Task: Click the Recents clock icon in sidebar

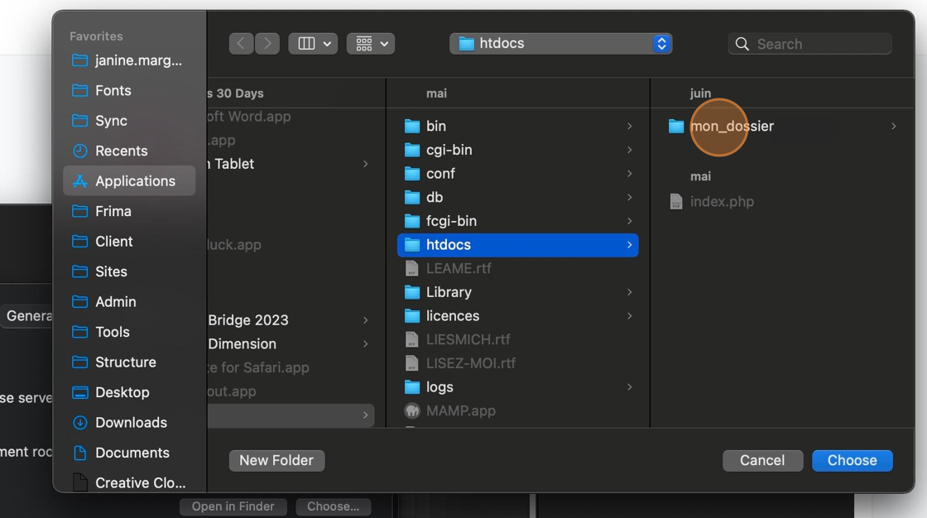Action: coord(78,151)
